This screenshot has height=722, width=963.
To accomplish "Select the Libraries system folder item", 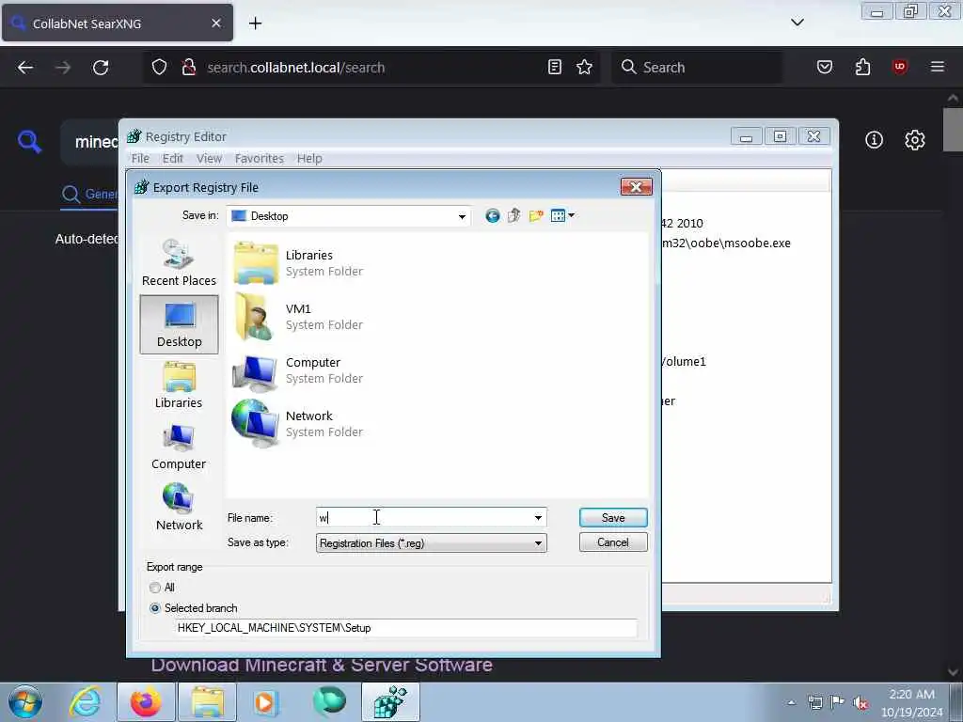I will (298, 263).
